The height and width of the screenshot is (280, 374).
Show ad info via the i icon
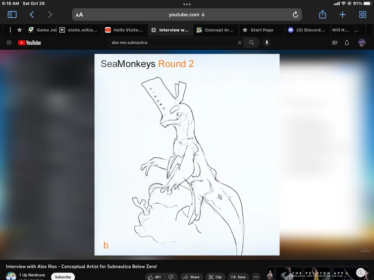pos(361,272)
